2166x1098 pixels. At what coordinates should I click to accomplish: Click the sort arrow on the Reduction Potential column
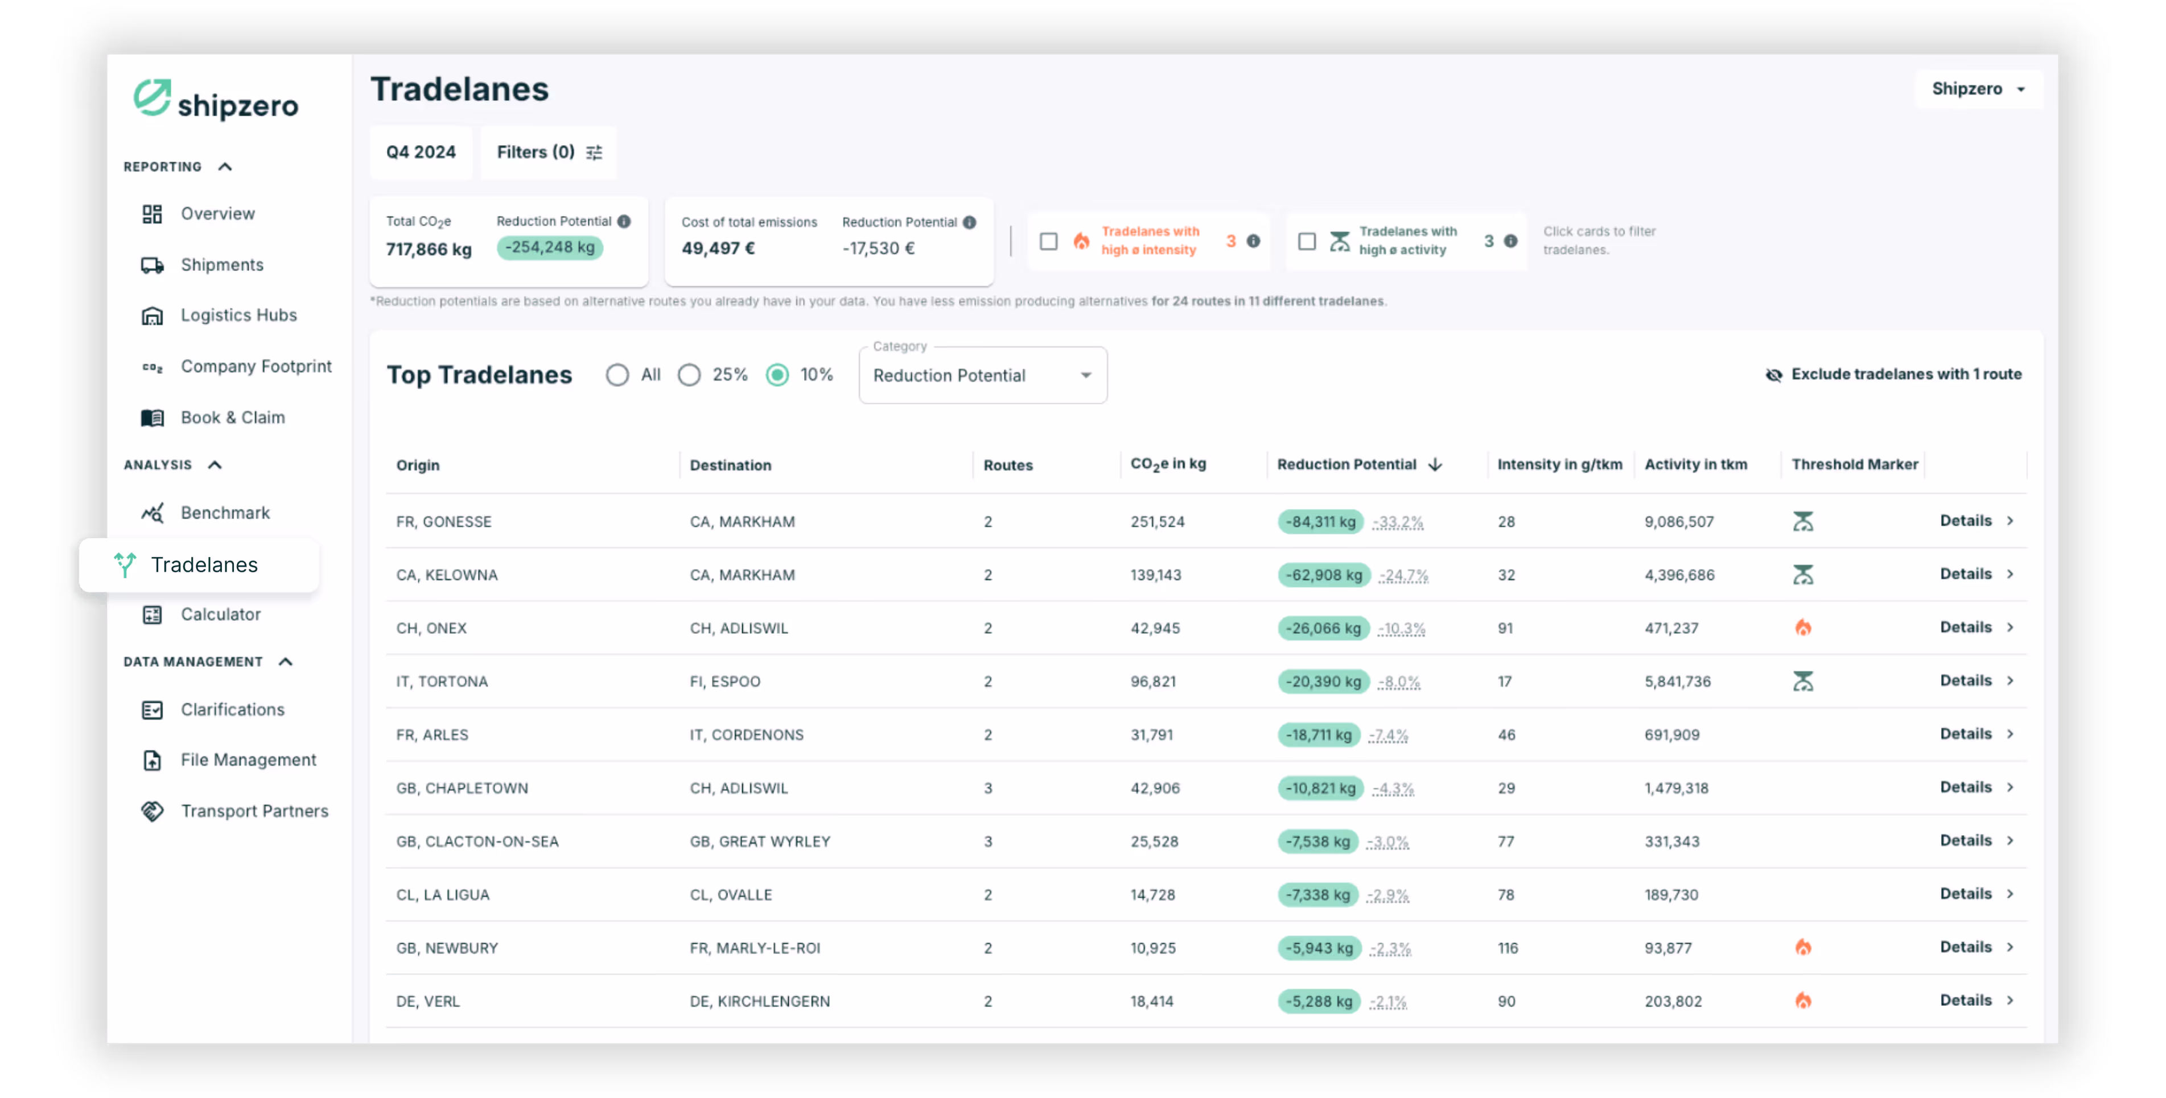(x=1435, y=465)
